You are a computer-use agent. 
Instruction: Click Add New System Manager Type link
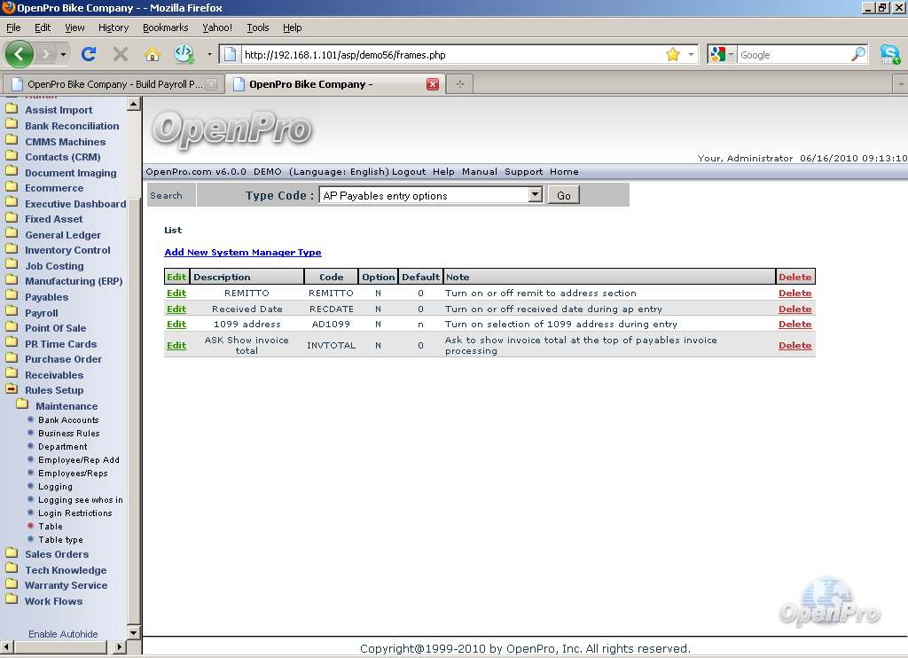242,253
